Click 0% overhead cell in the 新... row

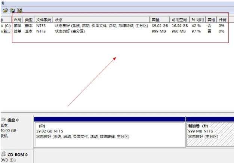click(x=221, y=31)
